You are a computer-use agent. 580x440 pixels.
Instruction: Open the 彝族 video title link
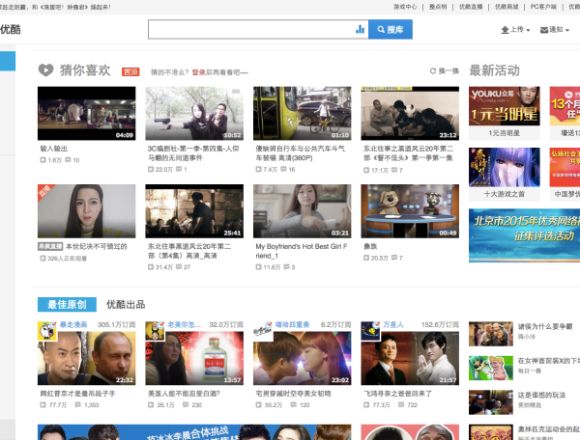pyautogui.click(x=371, y=246)
